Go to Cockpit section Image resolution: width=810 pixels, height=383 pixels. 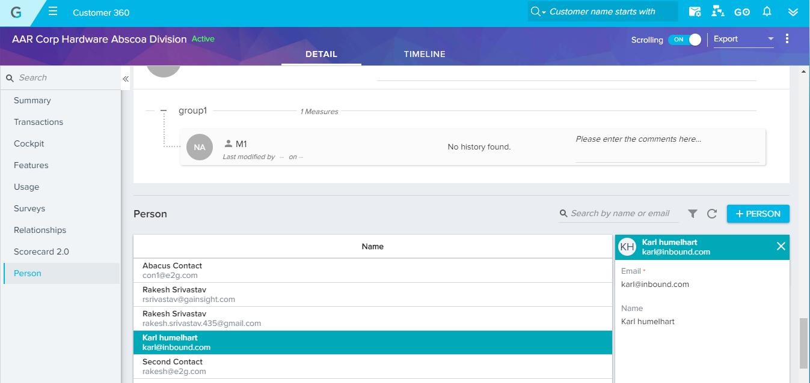tap(29, 143)
